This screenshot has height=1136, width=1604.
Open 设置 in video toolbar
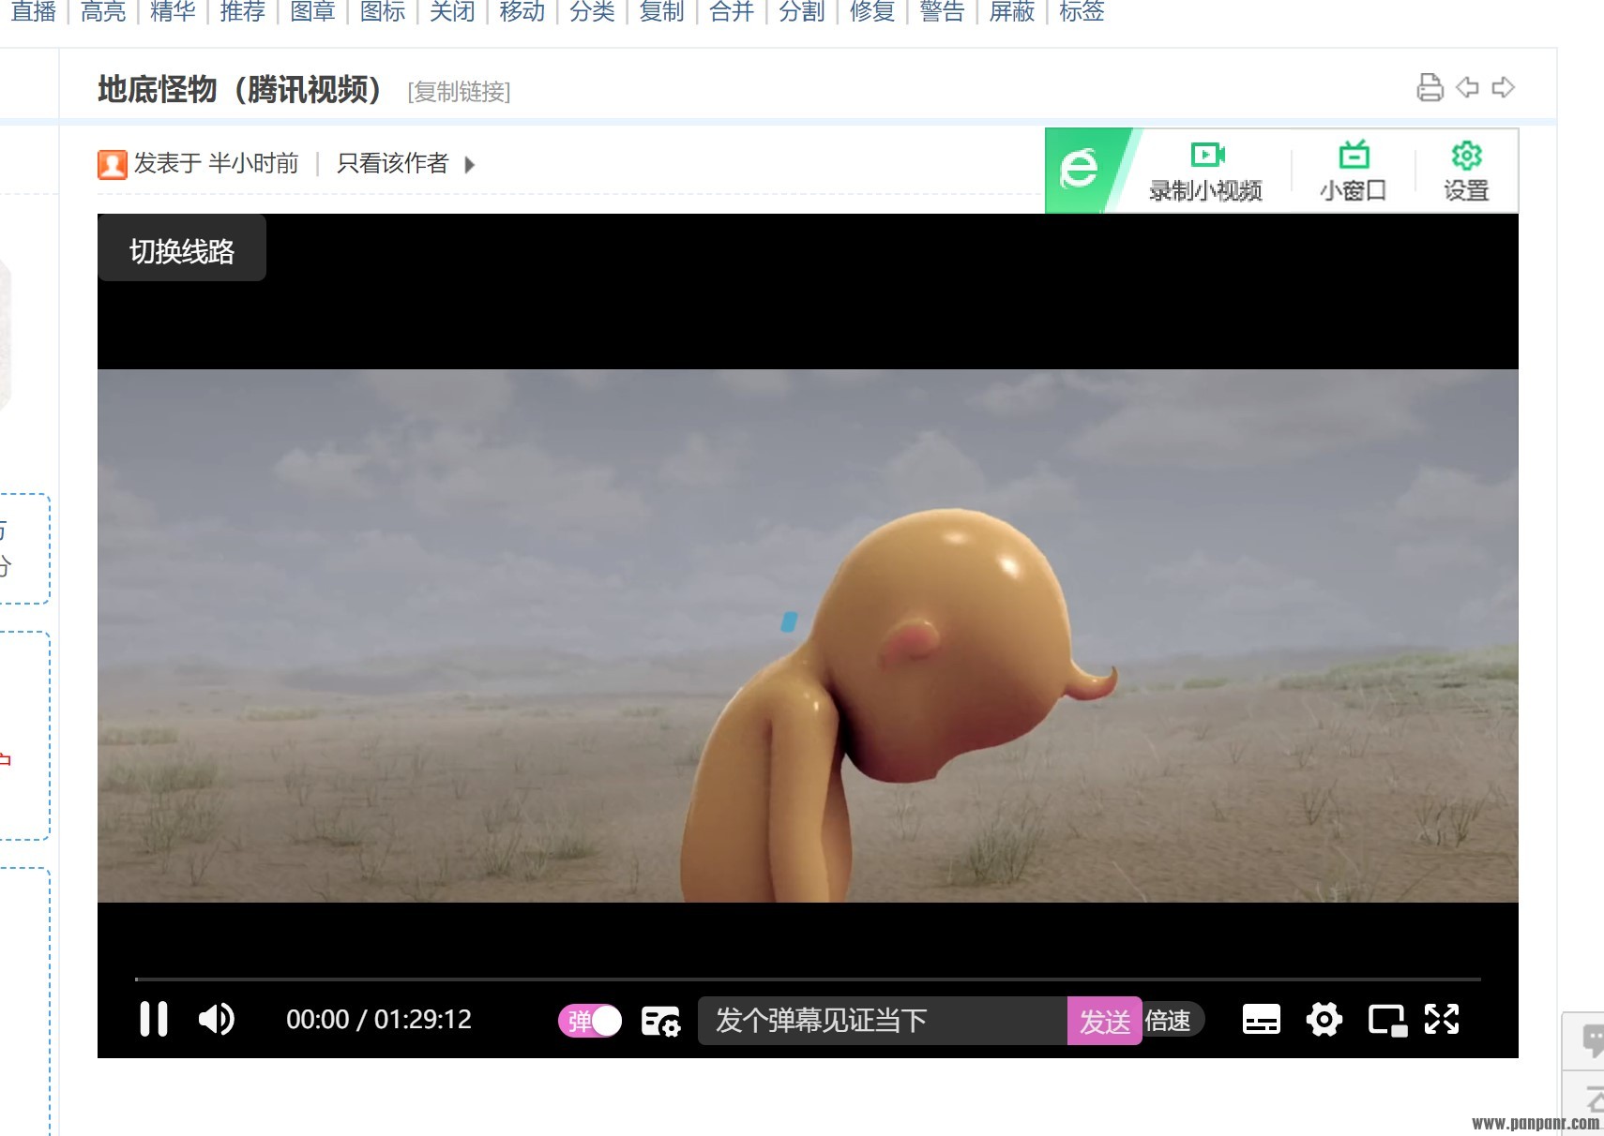pyautogui.click(x=1466, y=172)
